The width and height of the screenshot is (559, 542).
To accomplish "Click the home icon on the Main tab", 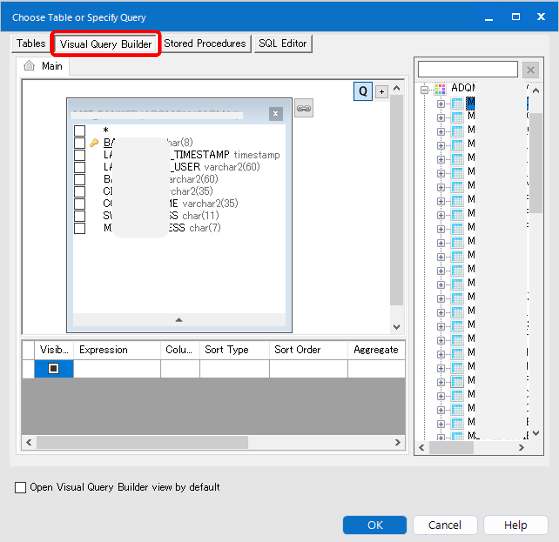I will point(29,65).
